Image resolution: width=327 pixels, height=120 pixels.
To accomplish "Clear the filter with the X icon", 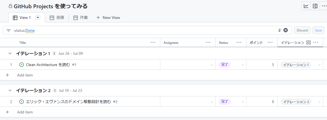I will click(x=286, y=30).
